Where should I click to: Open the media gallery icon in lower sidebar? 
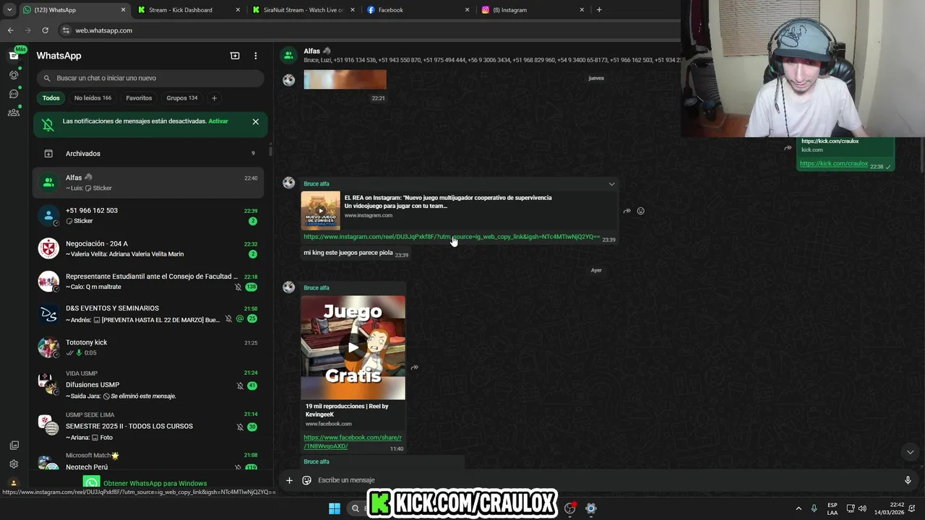click(14, 446)
